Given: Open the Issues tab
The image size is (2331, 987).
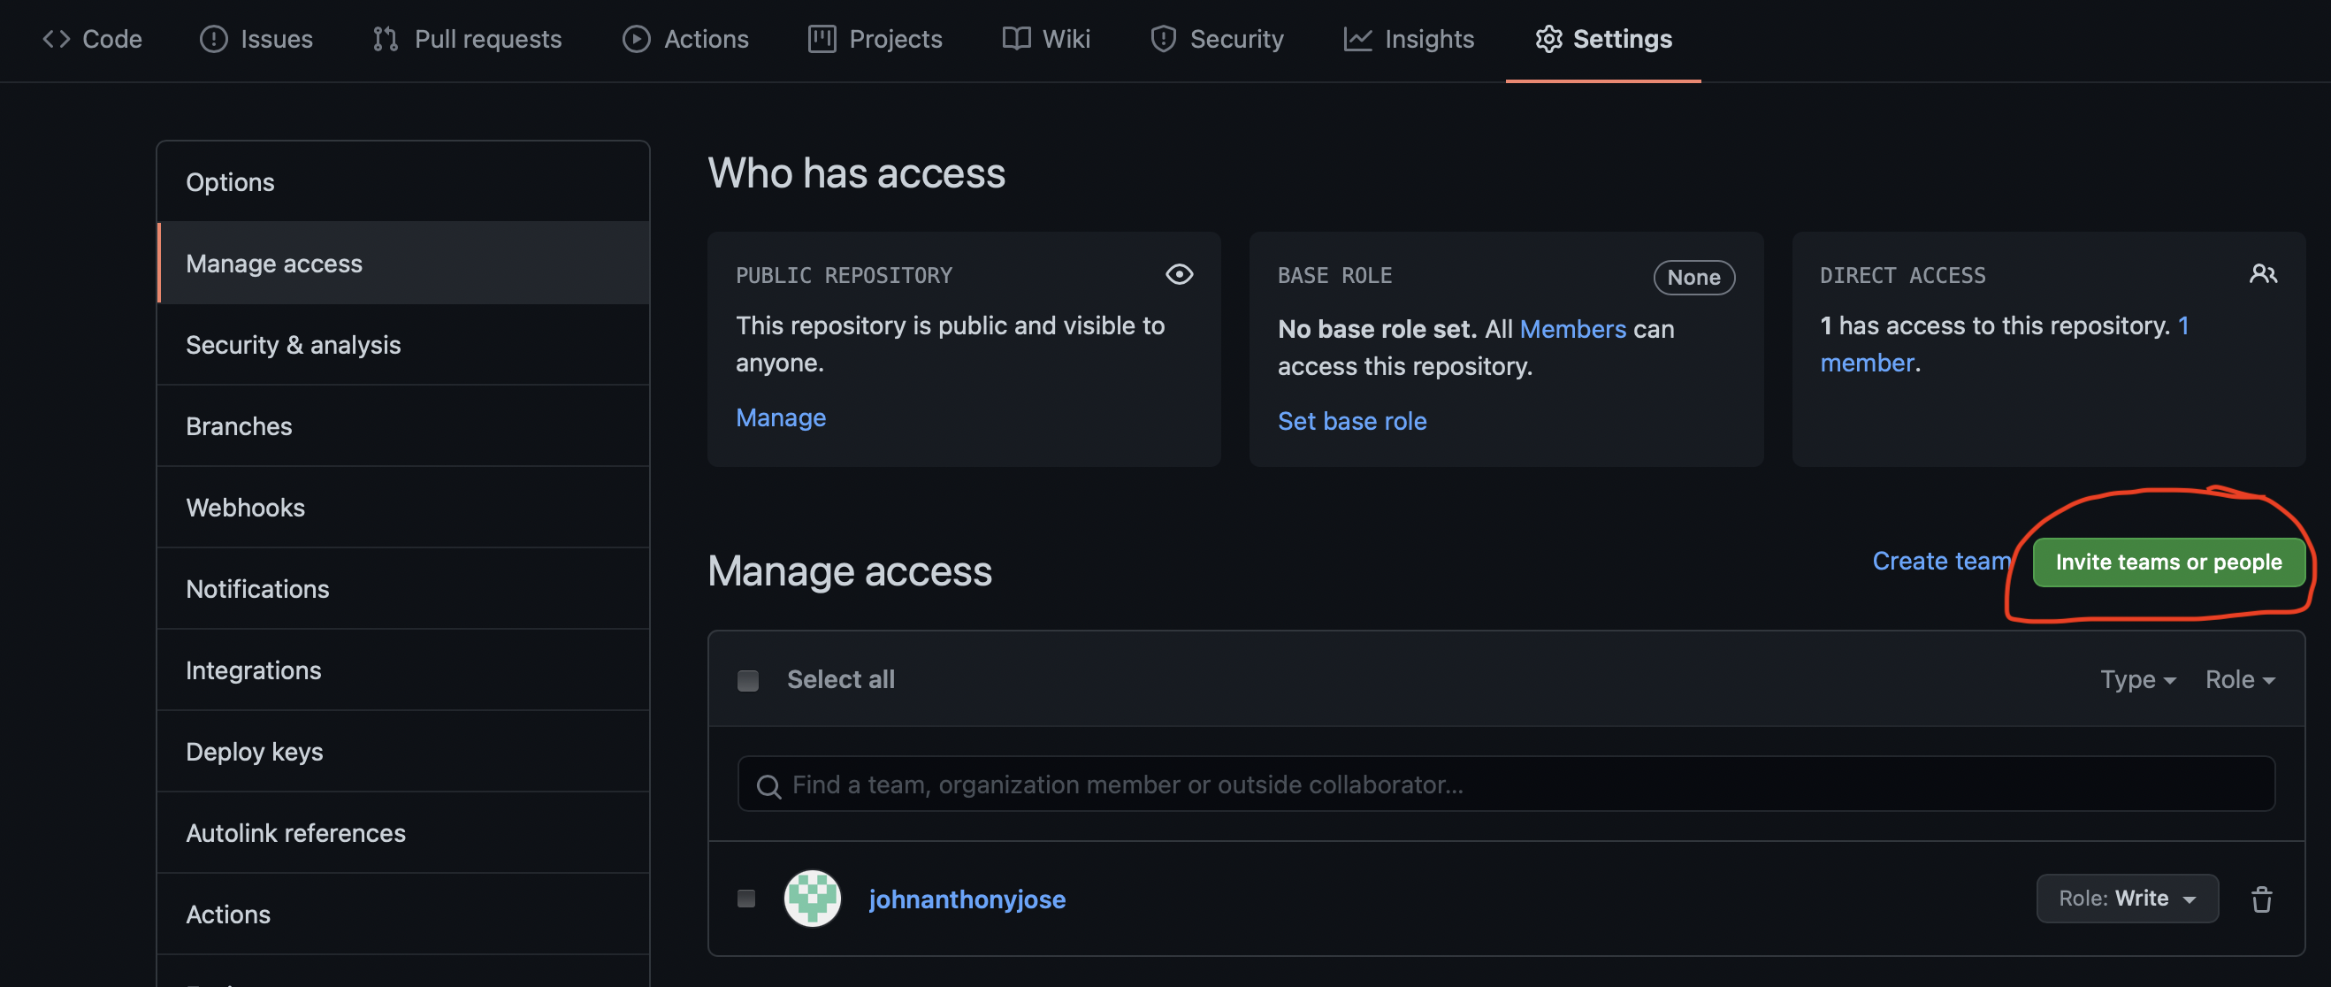Looking at the screenshot, I should coord(256,39).
